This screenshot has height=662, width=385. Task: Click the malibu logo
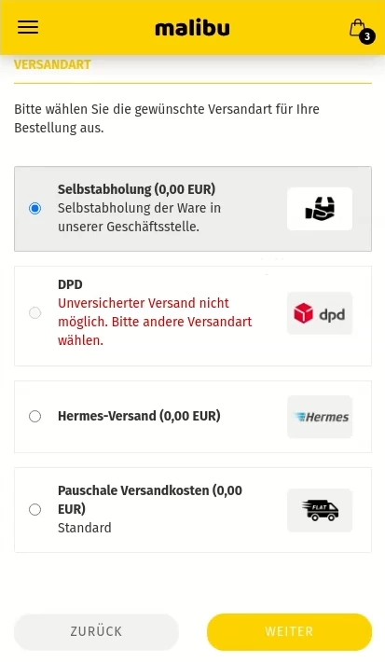click(192, 28)
